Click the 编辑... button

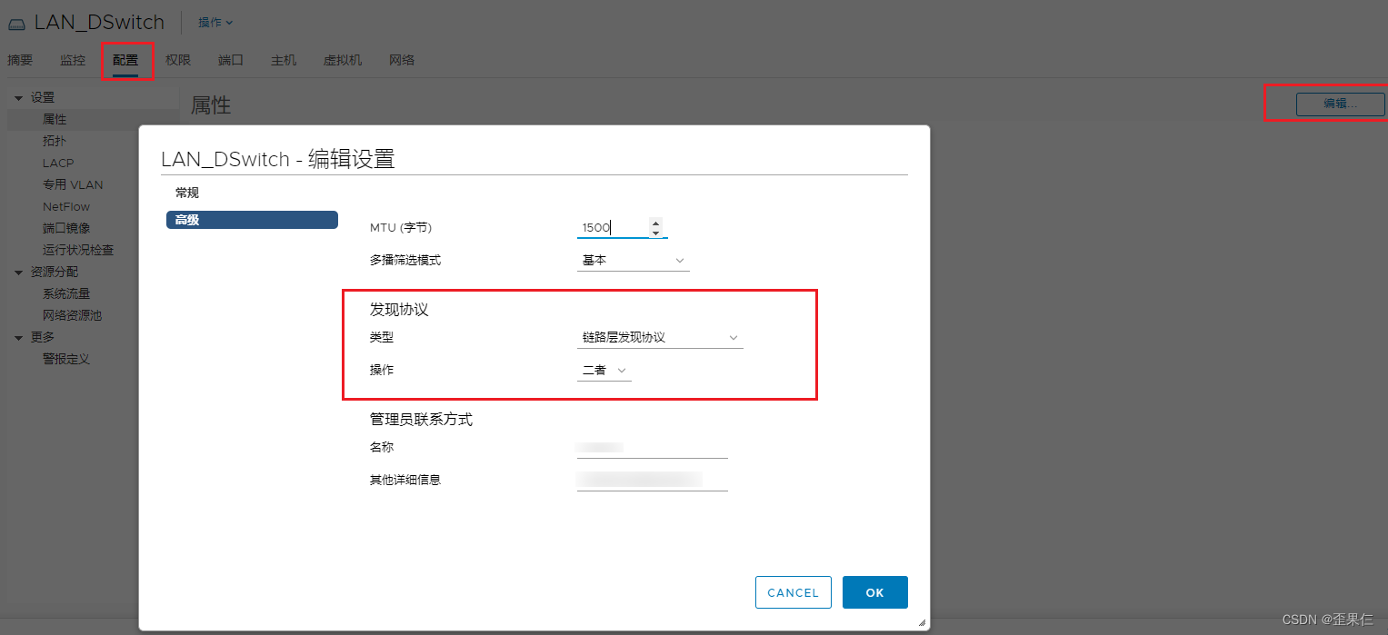(1340, 104)
